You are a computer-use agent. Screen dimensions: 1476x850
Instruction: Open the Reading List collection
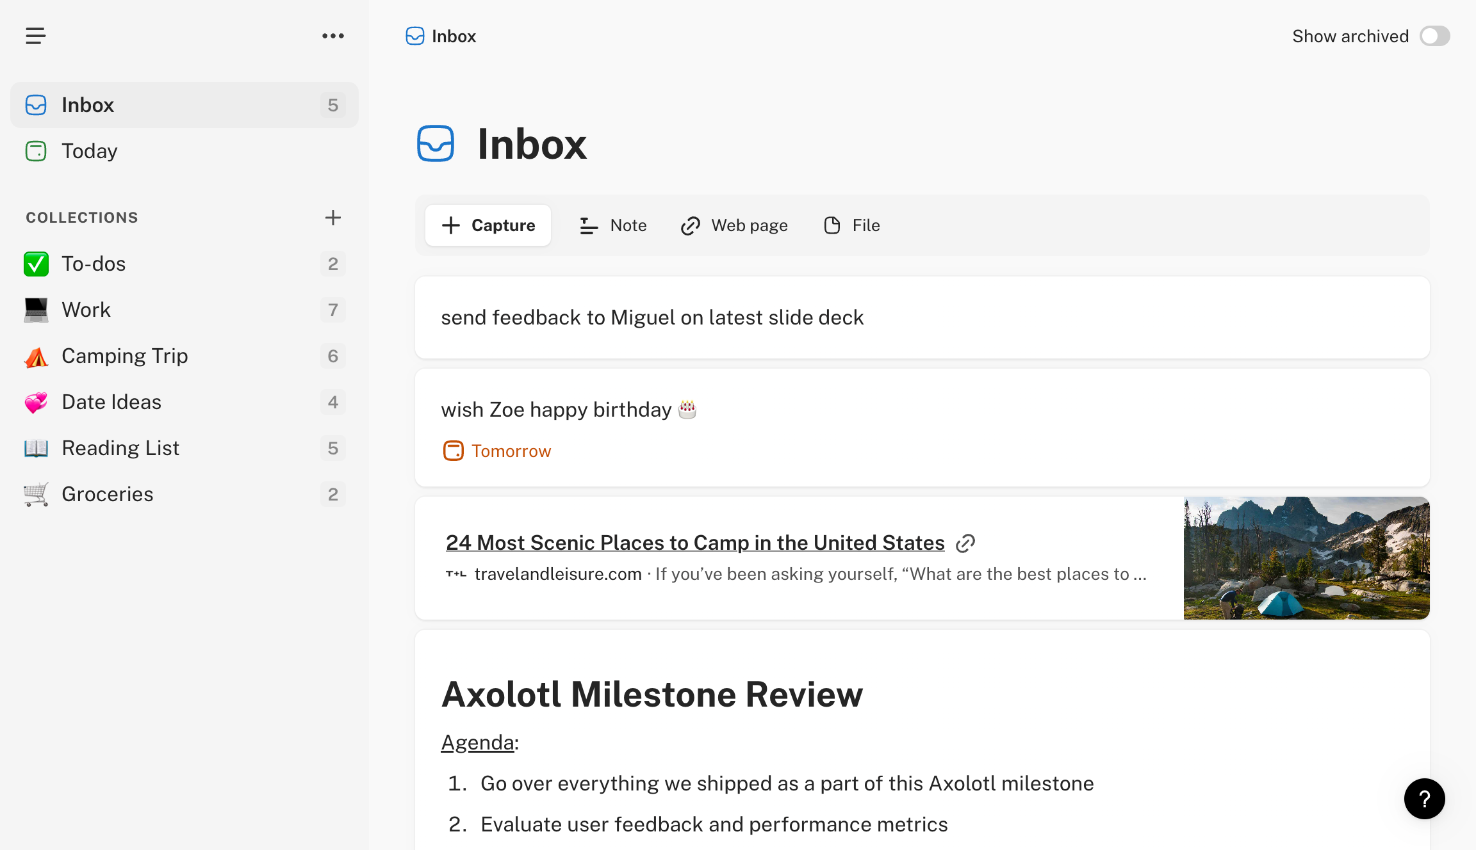pos(120,448)
